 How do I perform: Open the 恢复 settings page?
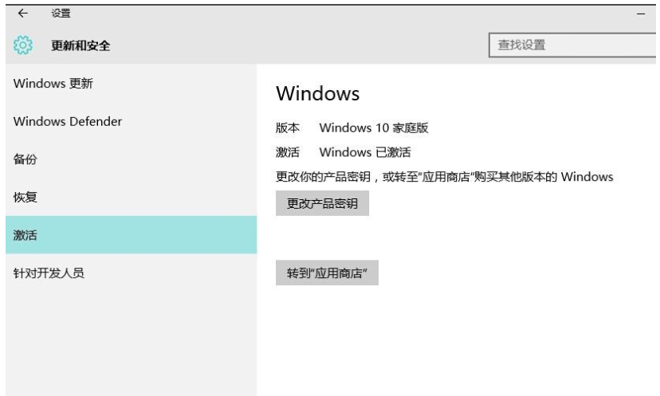pos(26,197)
